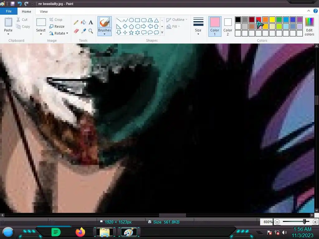This screenshot has height=239, width=319.
Task: Pick the Oval callout shape
Action: click(150, 32)
